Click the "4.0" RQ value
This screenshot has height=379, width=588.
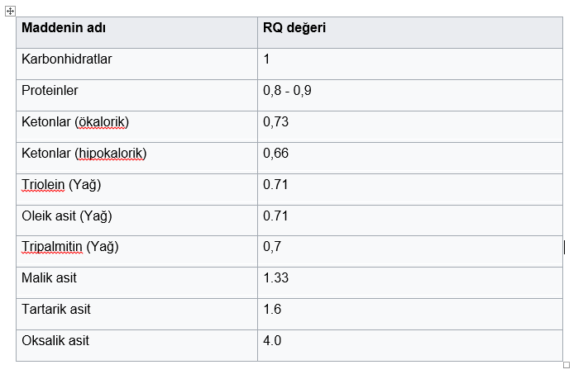tap(272, 341)
